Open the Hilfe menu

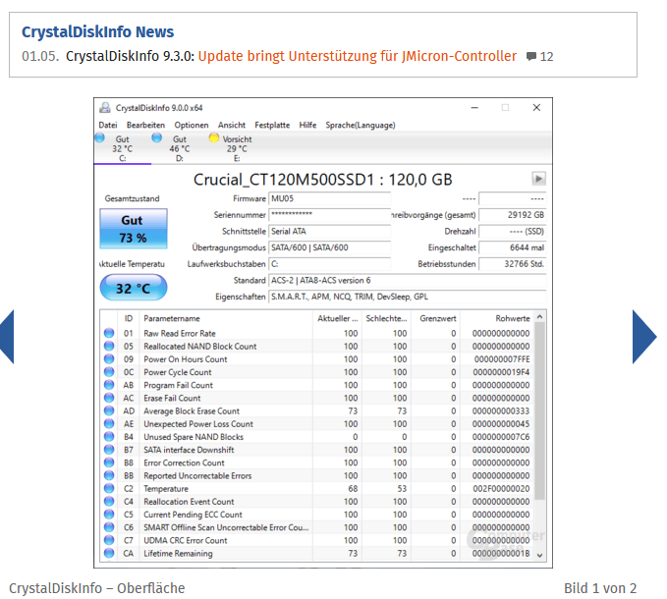(307, 125)
